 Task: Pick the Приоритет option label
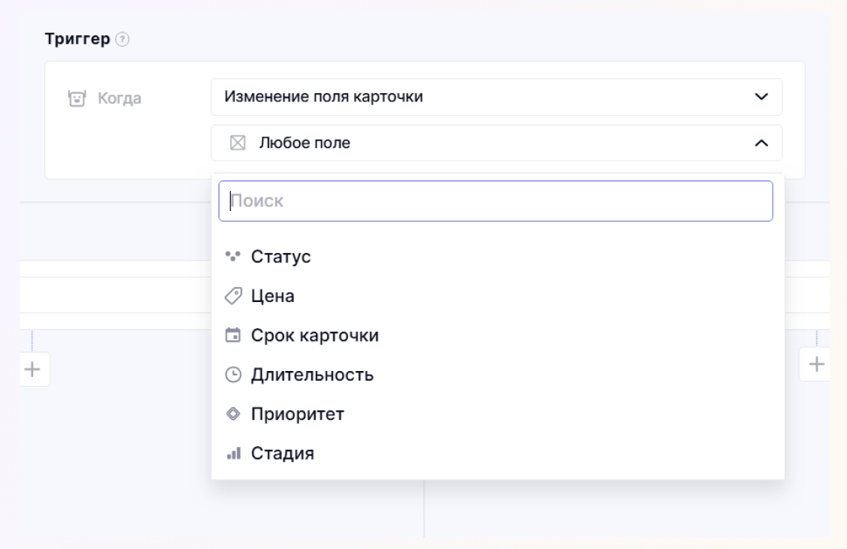297,415
